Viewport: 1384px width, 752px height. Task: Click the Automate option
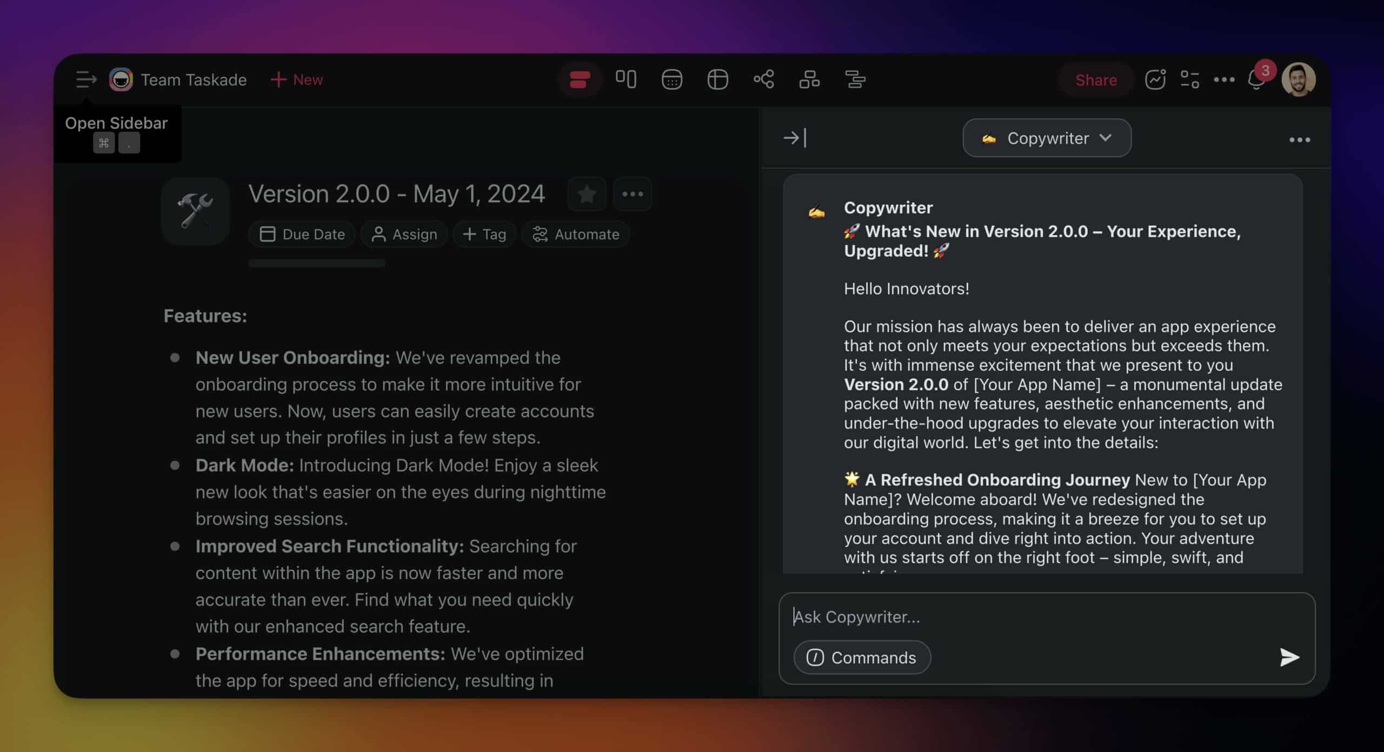(576, 234)
